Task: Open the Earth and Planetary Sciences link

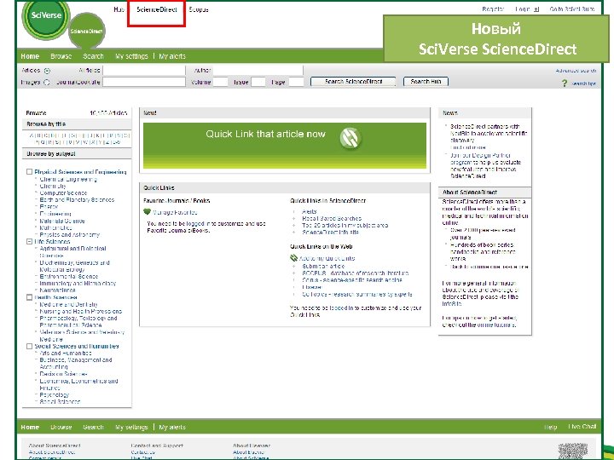Action: click(77, 199)
